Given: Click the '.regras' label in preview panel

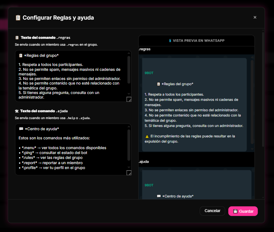Looking at the screenshot, I should coord(145,49).
